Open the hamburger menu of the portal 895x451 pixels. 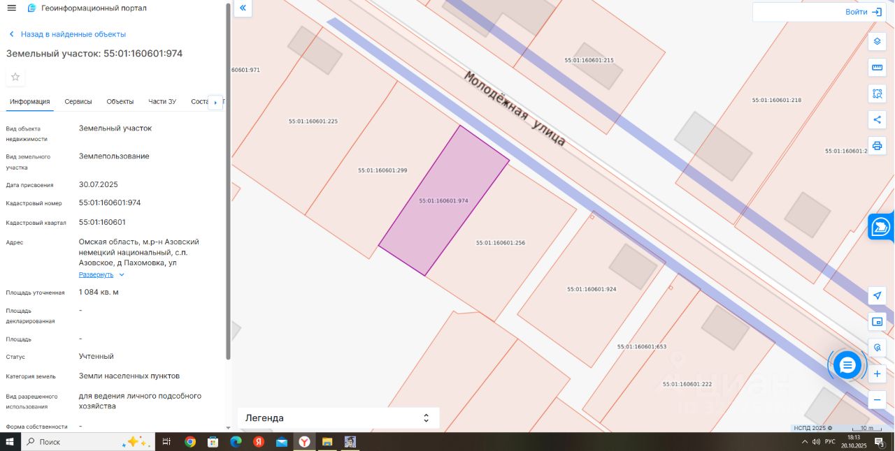click(11, 8)
